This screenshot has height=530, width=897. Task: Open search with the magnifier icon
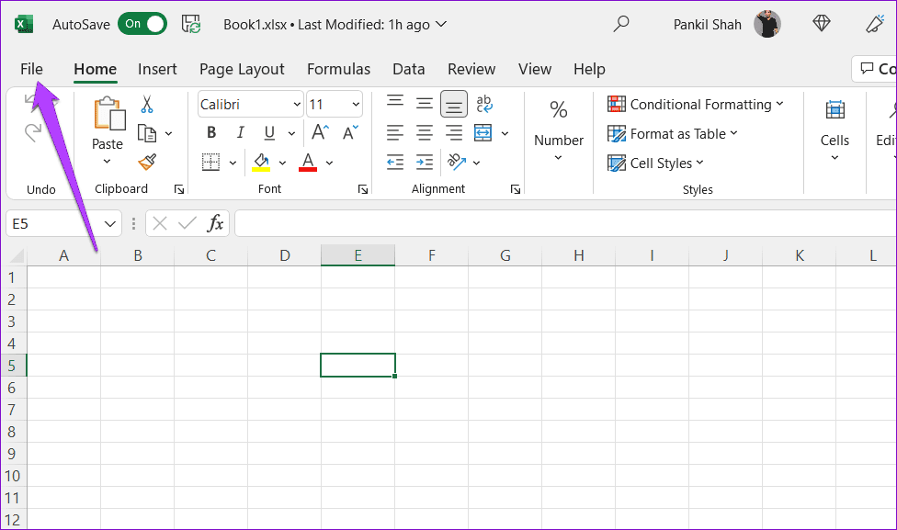pos(620,24)
